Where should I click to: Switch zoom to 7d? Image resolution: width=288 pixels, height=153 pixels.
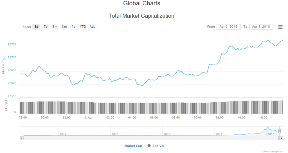point(46,27)
